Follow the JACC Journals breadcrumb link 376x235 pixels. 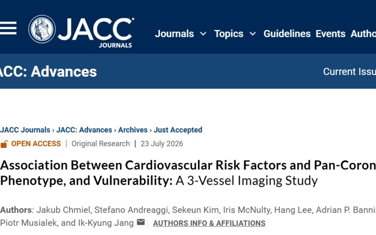[25, 130]
